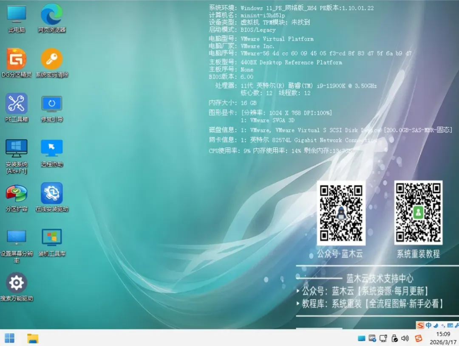Open the 装机工具库 icon
This screenshot has height=346, width=459.
52,243
